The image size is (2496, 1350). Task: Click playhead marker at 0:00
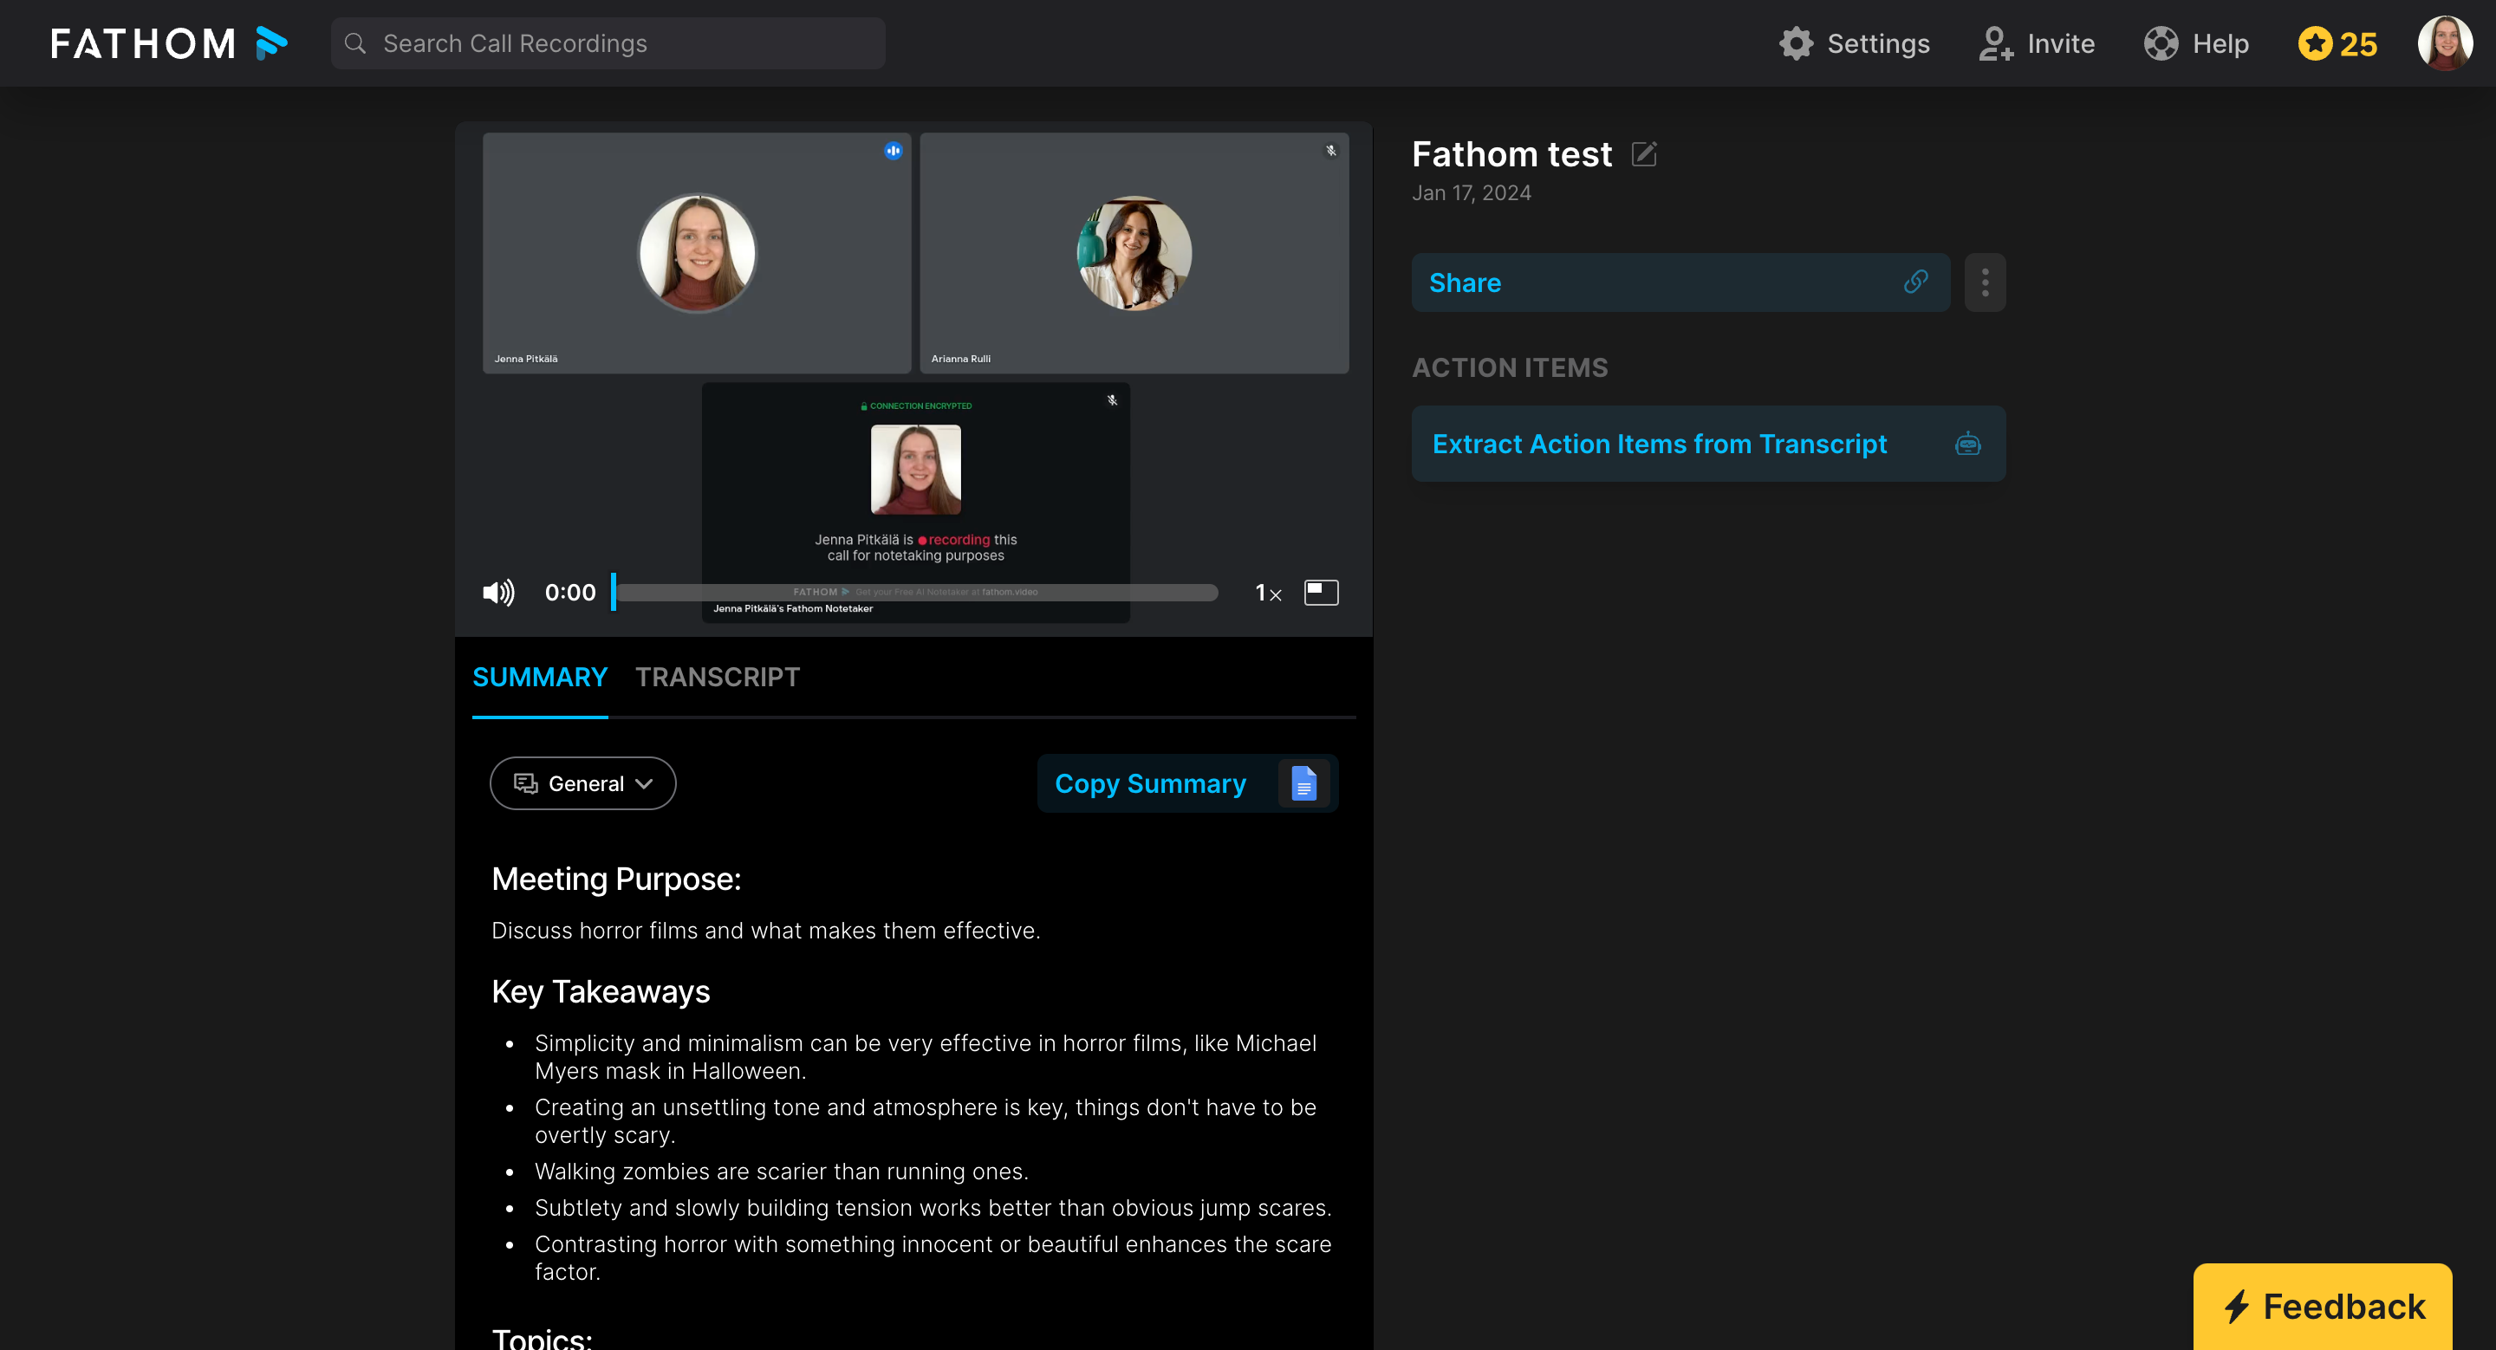pyautogui.click(x=614, y=592)
